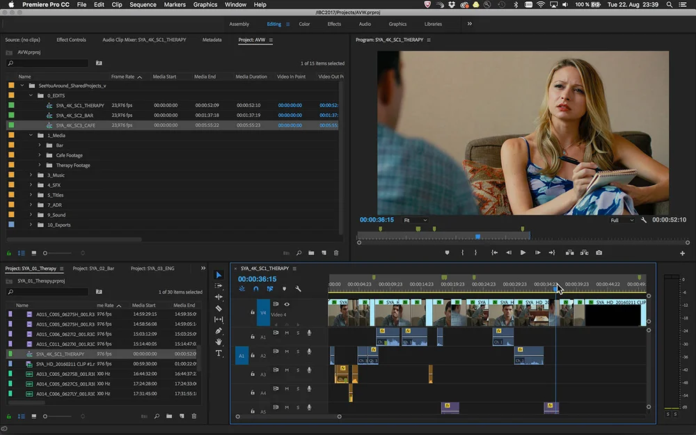Mute audio track A1

(287, 333)
